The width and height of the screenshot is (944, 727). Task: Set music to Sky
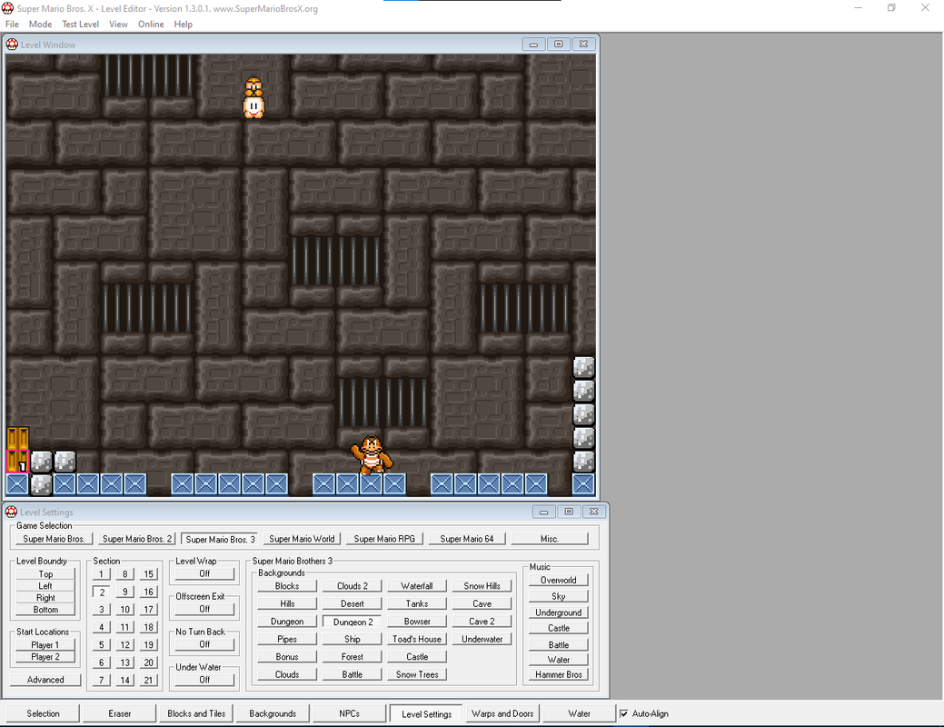[559, 596]
